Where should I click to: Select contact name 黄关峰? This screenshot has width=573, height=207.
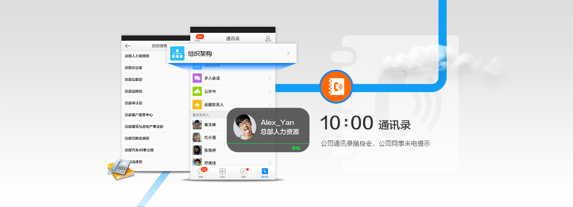tap(210, 124)
